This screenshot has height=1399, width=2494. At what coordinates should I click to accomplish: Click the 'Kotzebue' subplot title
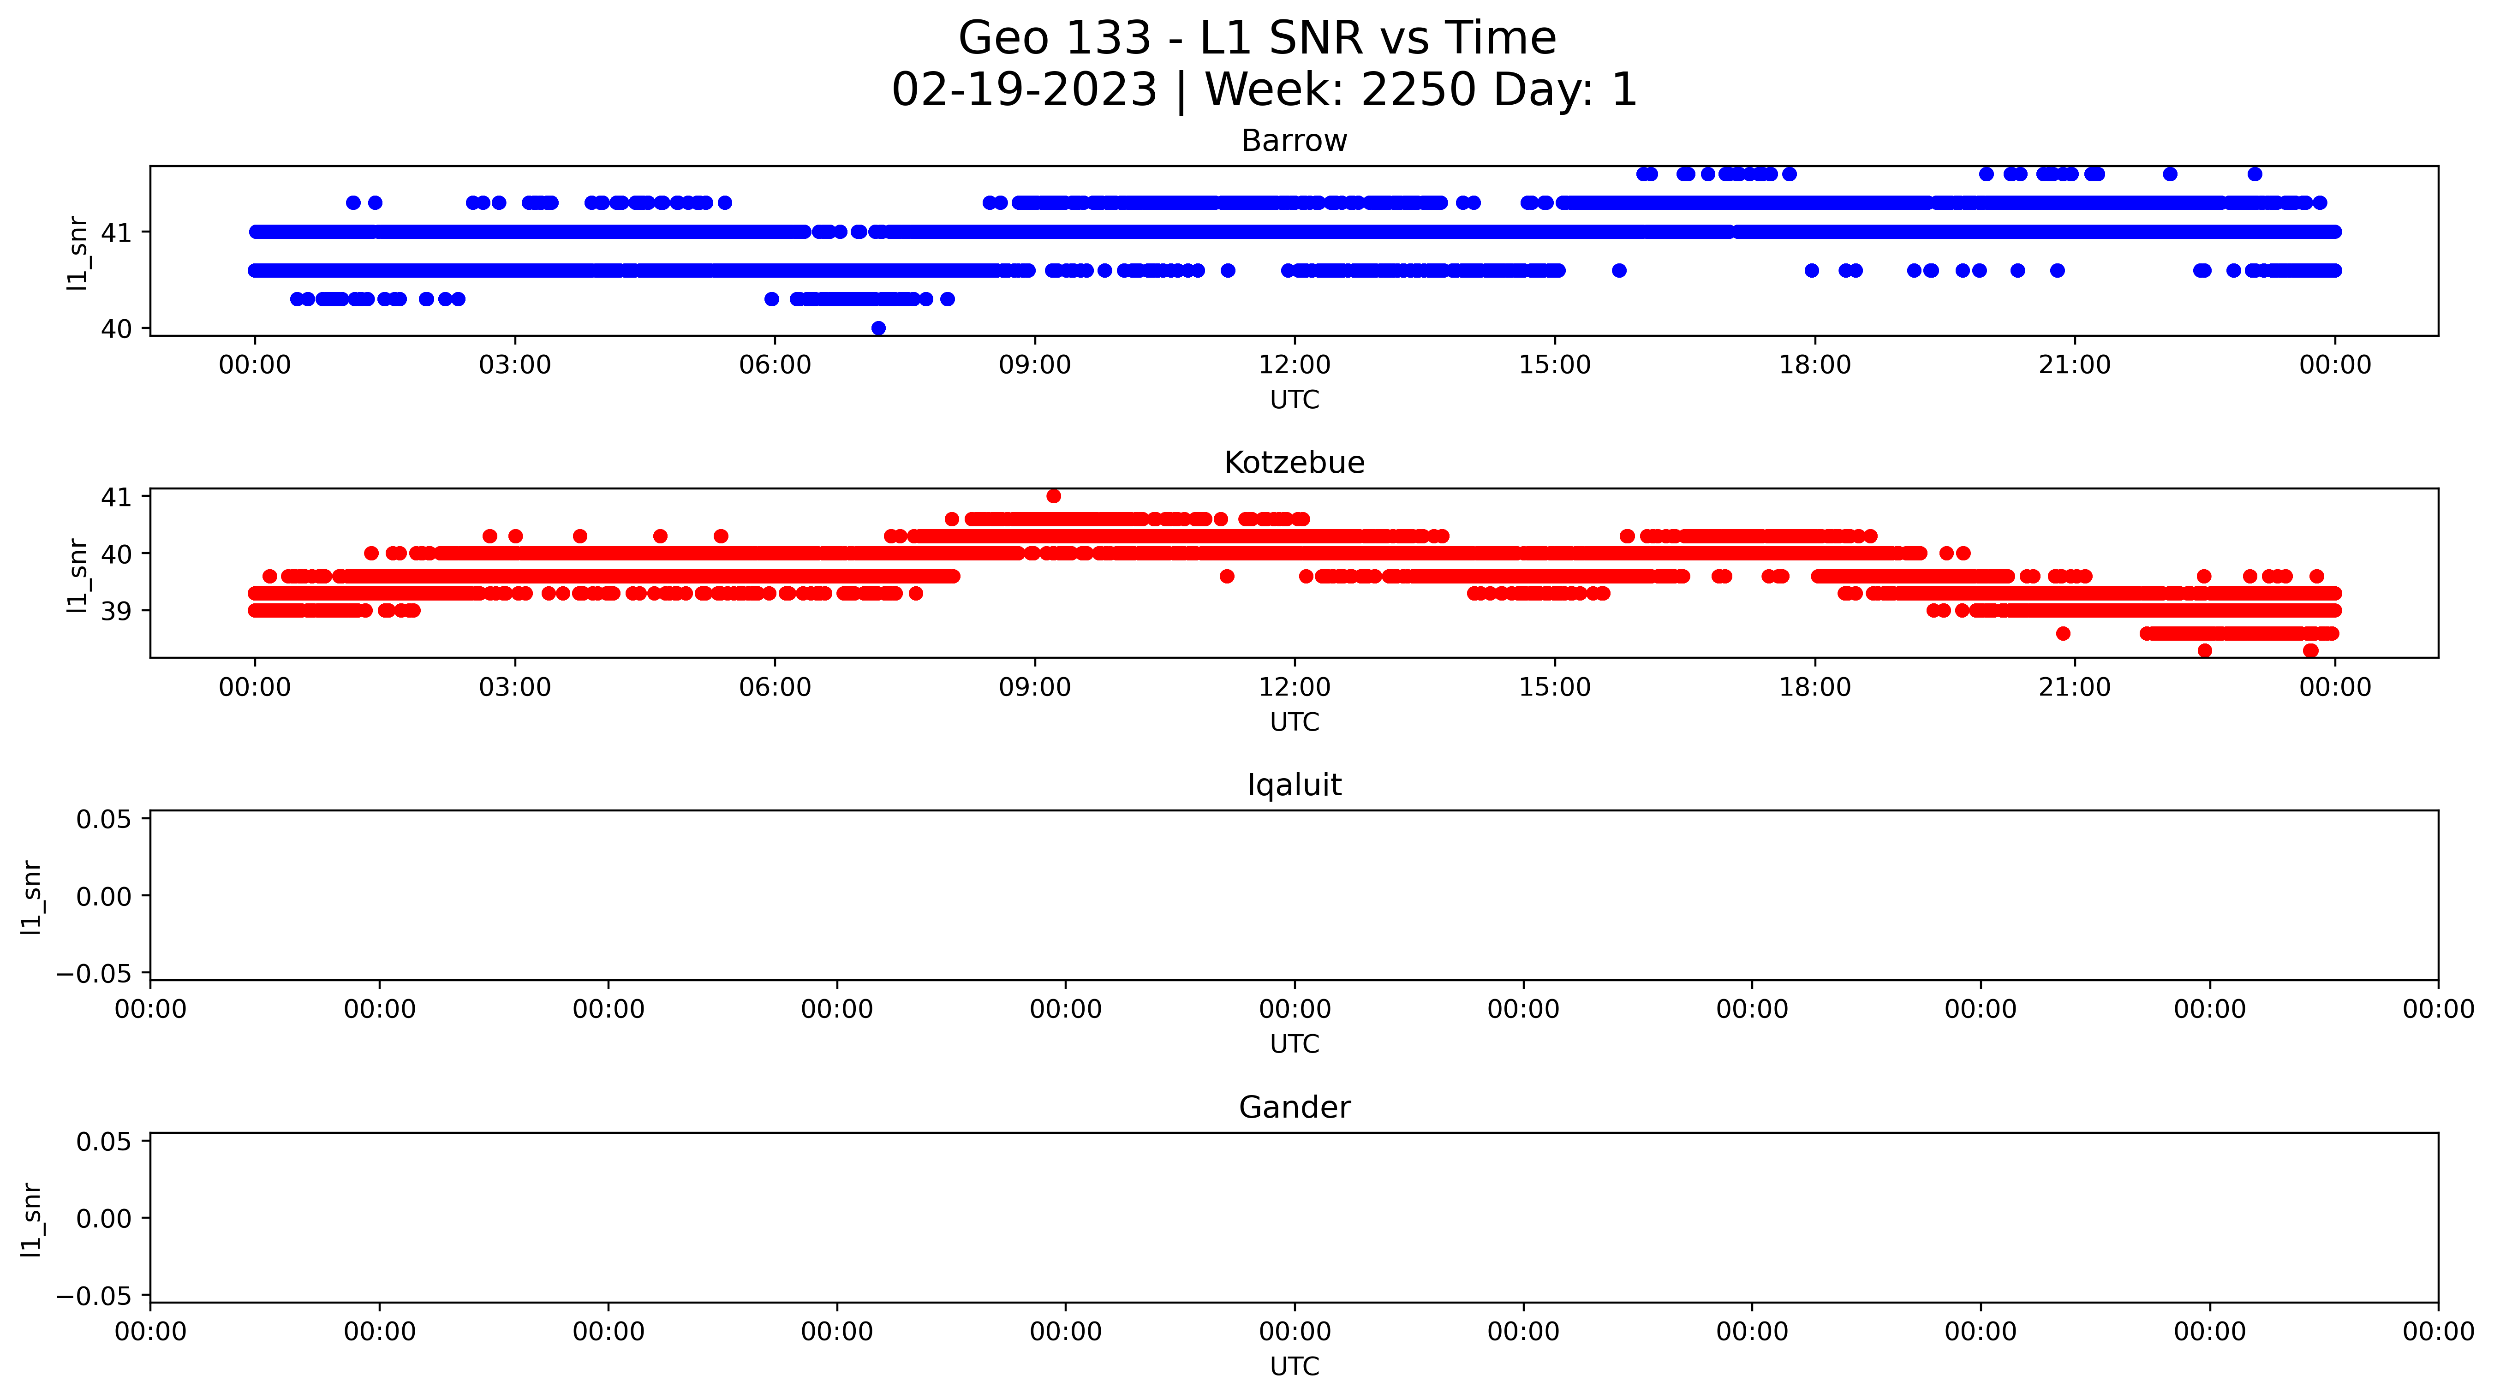click(x=1295, y=463)
